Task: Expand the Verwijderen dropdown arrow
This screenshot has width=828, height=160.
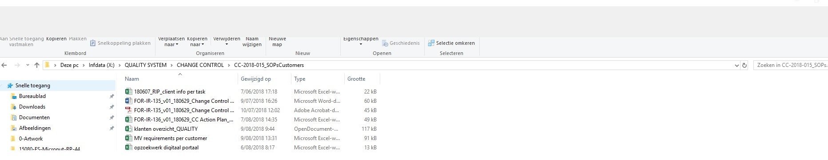Action: click(227, 44)
